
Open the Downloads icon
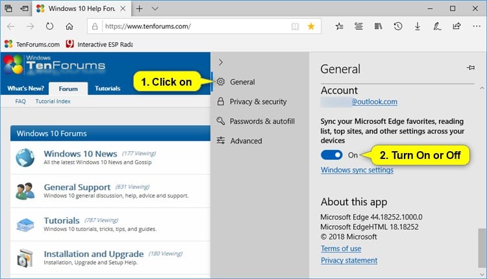pyautogui.click(x=418, y=27)
